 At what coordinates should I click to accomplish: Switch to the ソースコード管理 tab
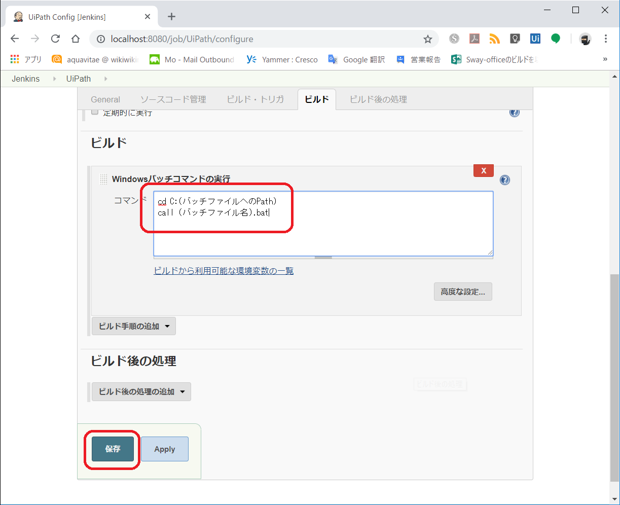tap(173, 99)
